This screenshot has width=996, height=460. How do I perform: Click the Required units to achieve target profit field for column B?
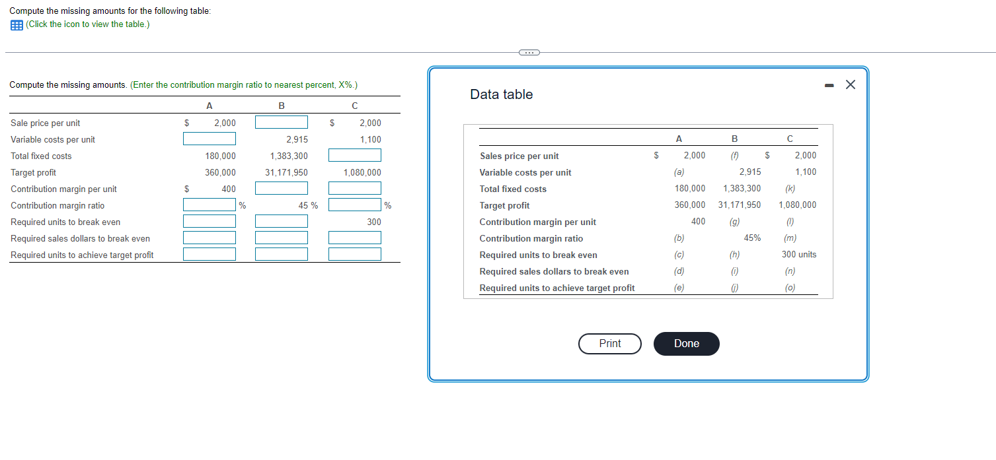click(x=281, y=253)
